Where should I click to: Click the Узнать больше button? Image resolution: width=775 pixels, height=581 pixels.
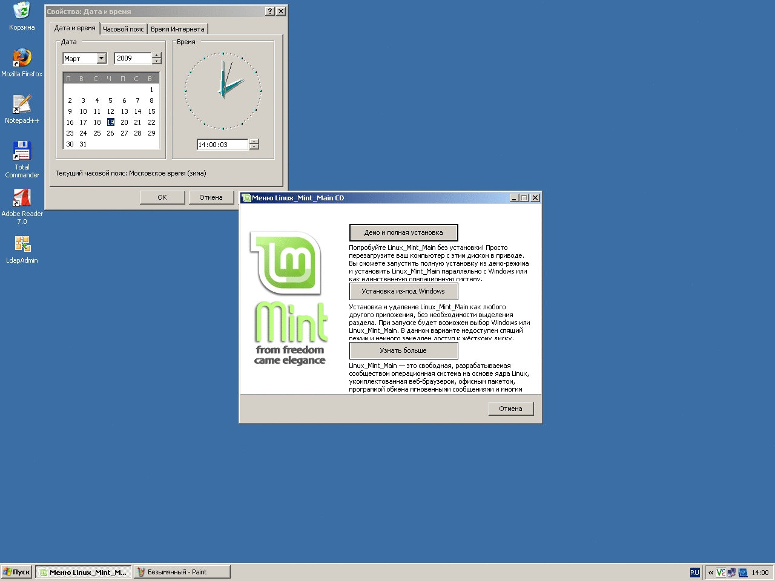[x=403, y=350]
